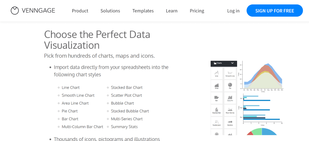
Task: Choose the Column chart icon
Action: 230,98
